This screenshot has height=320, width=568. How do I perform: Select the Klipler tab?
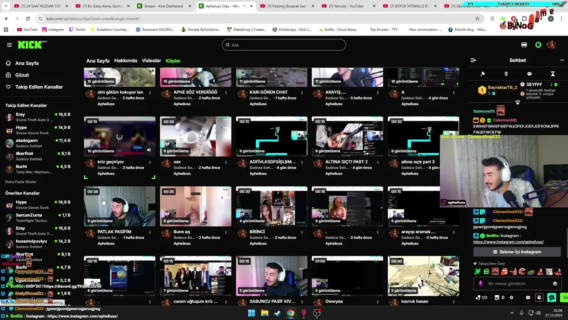tap(173, 60)
